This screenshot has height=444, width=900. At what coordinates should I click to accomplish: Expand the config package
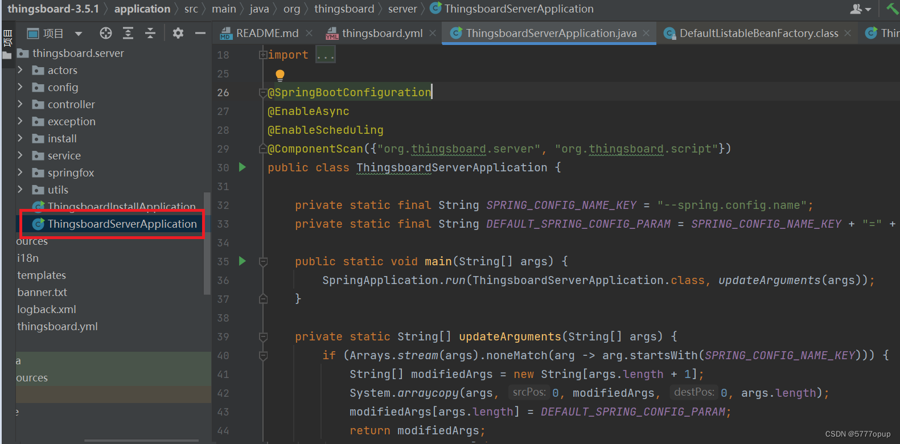[20, 87]
